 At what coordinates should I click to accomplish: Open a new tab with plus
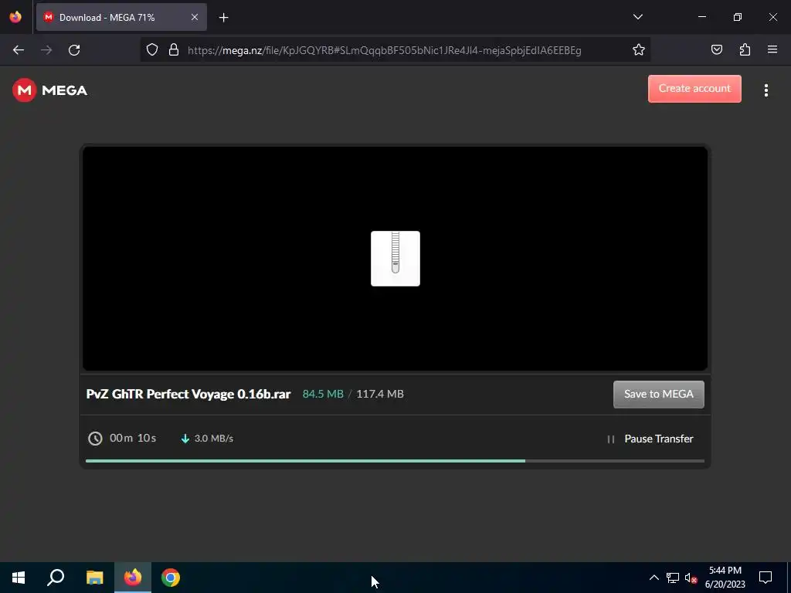223,18
